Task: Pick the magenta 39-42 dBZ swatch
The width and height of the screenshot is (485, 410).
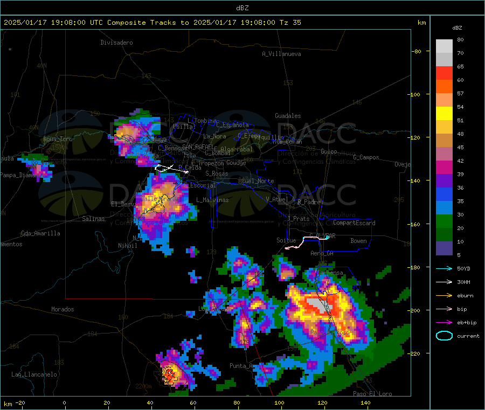Action: pyautogui.click(x=444, y=167)
